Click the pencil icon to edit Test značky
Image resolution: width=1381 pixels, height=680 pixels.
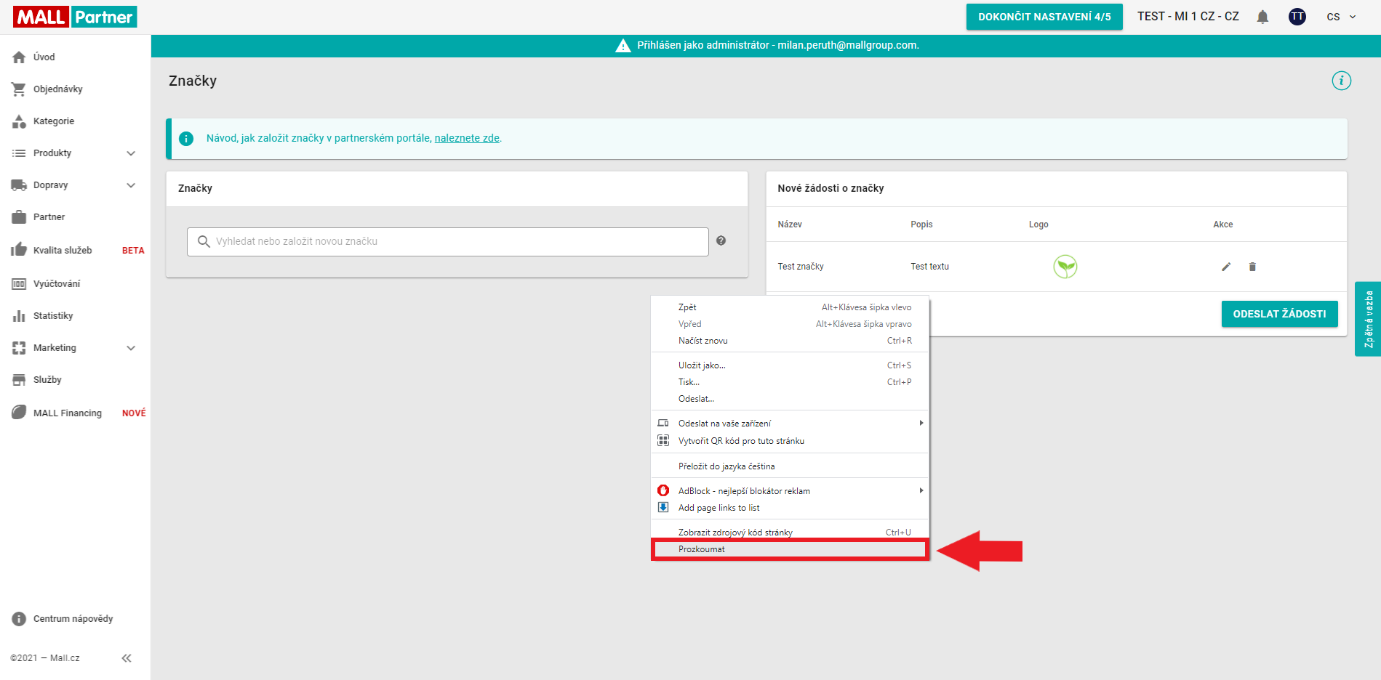coord(1226,267)
